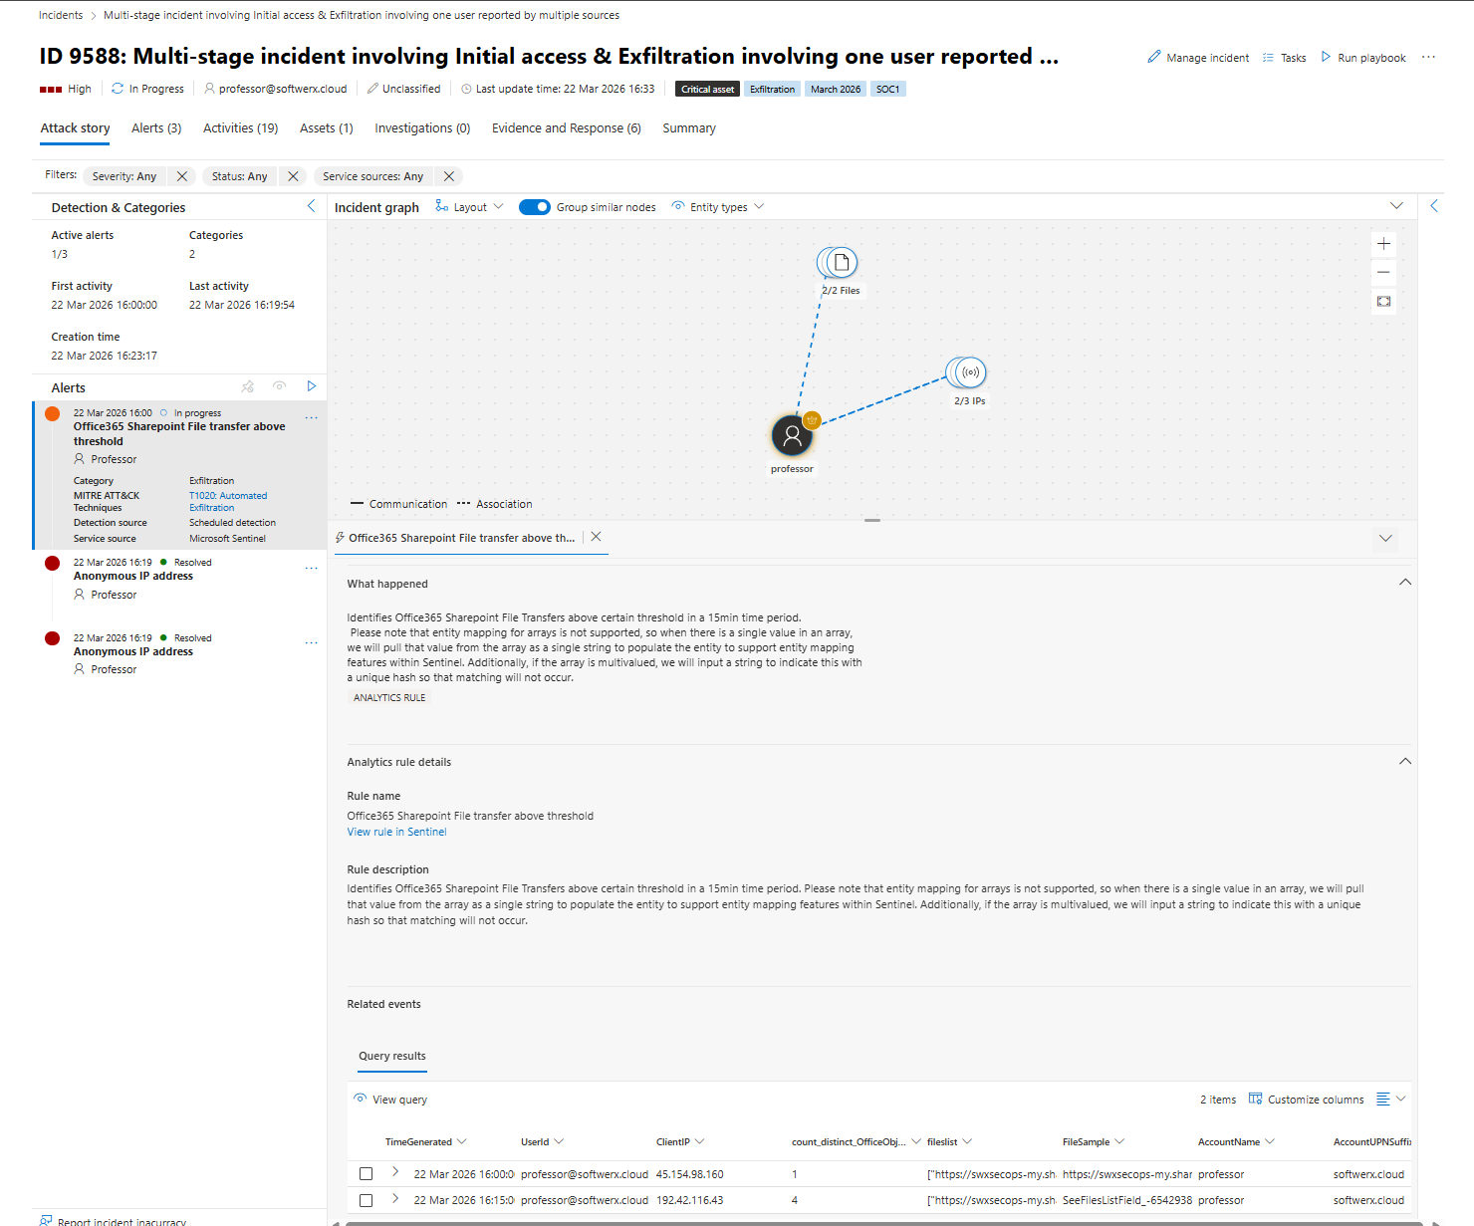Click the Run playbook play icon
1474x1226 pixels.
coord(1326,57)
